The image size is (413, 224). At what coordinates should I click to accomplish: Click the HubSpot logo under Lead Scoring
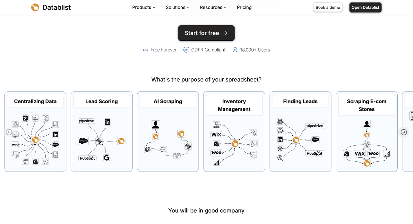87,158
